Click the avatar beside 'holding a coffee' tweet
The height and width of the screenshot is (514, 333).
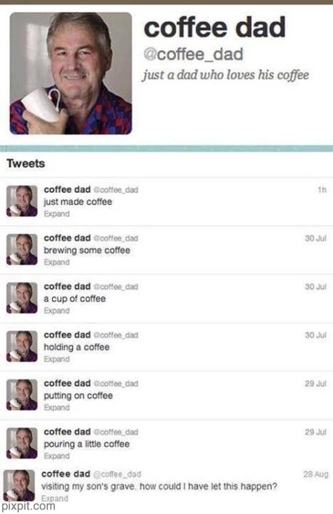[x=22, y=347]
